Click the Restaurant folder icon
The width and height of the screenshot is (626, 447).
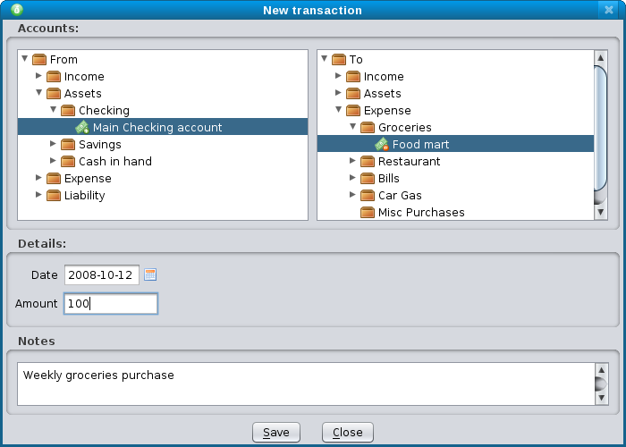click(368, 161)
